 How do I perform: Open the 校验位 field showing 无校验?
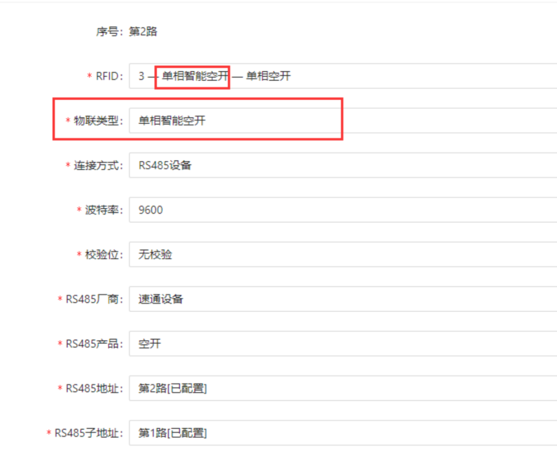(x=342, y=255)
